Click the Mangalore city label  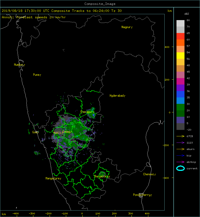pyautogui.click(x=53, y=179)
